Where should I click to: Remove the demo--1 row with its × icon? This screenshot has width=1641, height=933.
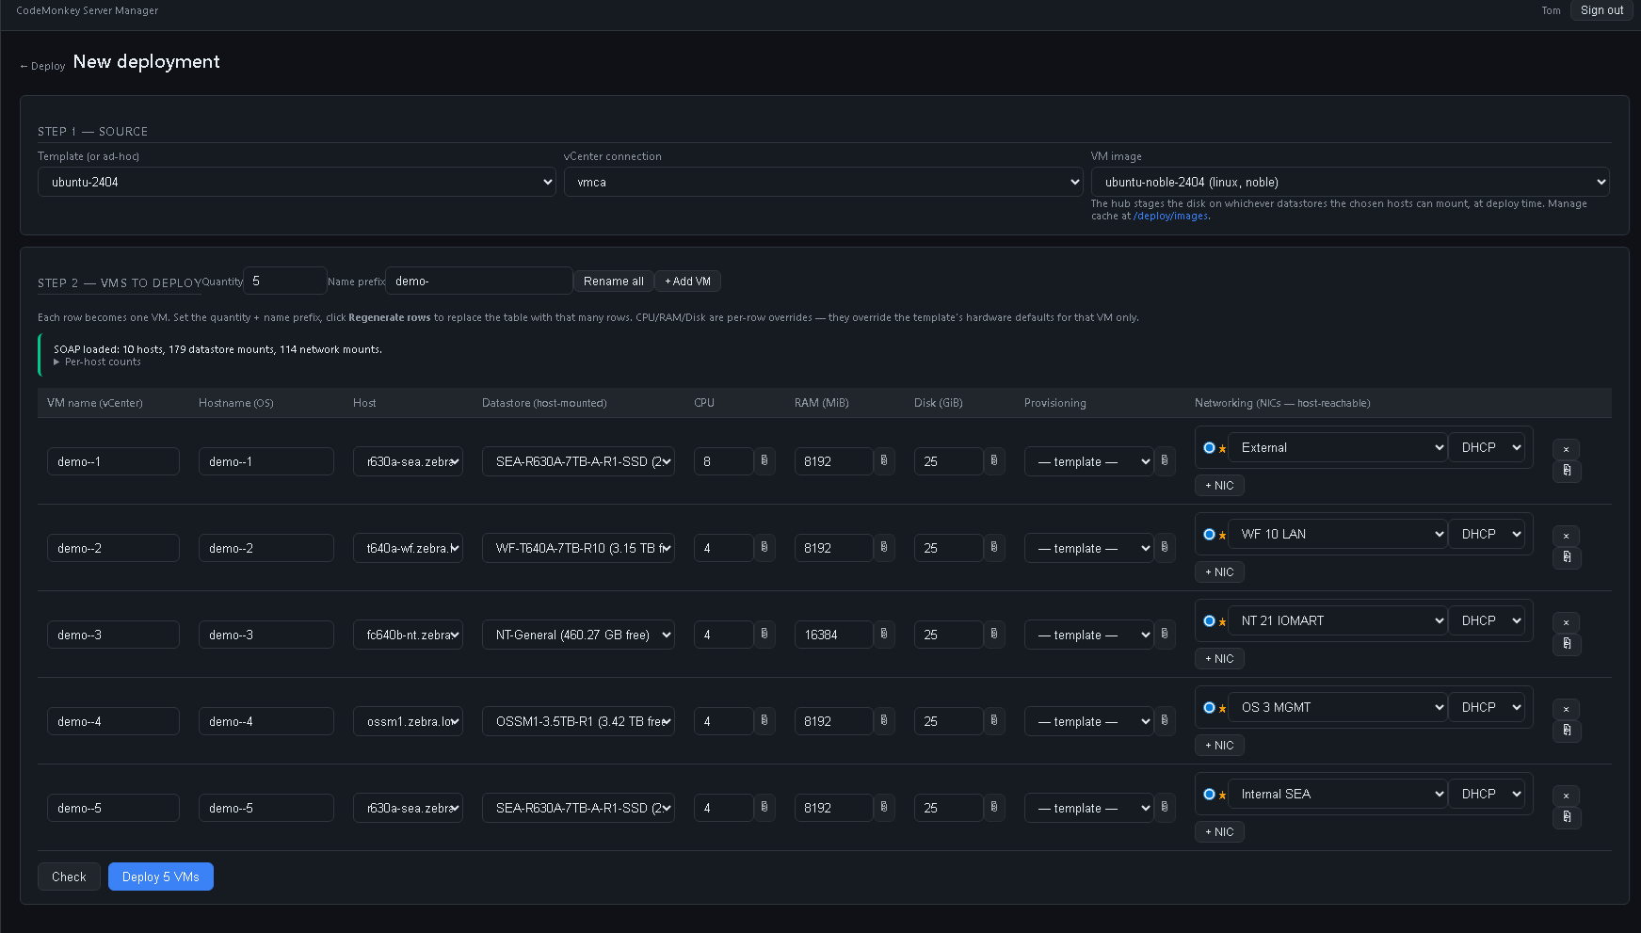click(1567, 450)
